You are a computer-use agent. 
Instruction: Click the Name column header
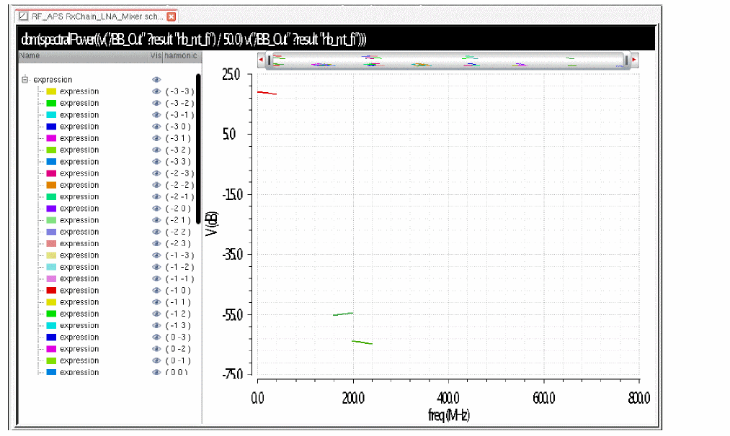(84, 56)
